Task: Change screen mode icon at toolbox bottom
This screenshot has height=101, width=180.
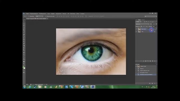Action: [24, 72]
